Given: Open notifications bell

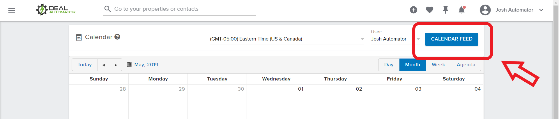Looking at the screenshot, I should click(462, 10).
